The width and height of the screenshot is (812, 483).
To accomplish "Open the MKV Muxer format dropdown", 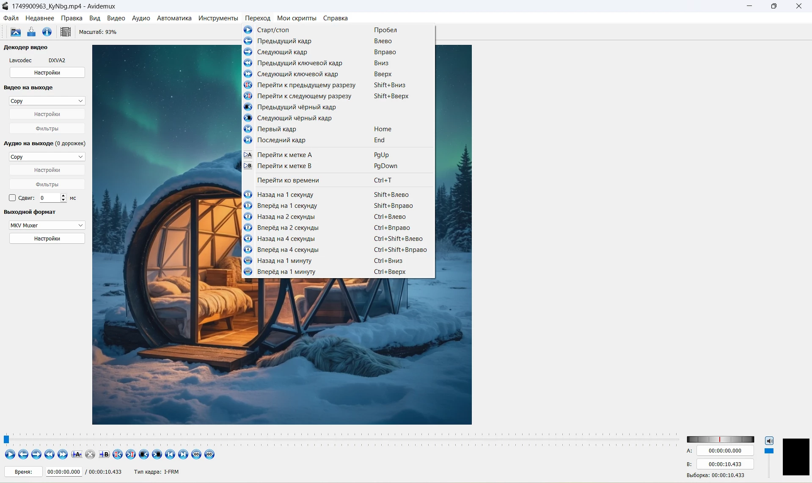I will click(47, 225).
